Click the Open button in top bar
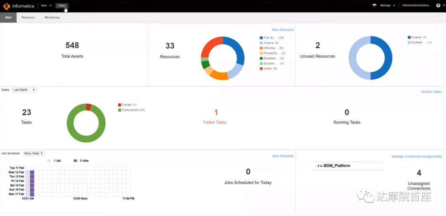This screenshot has width=446, height=216. [62, 6]
